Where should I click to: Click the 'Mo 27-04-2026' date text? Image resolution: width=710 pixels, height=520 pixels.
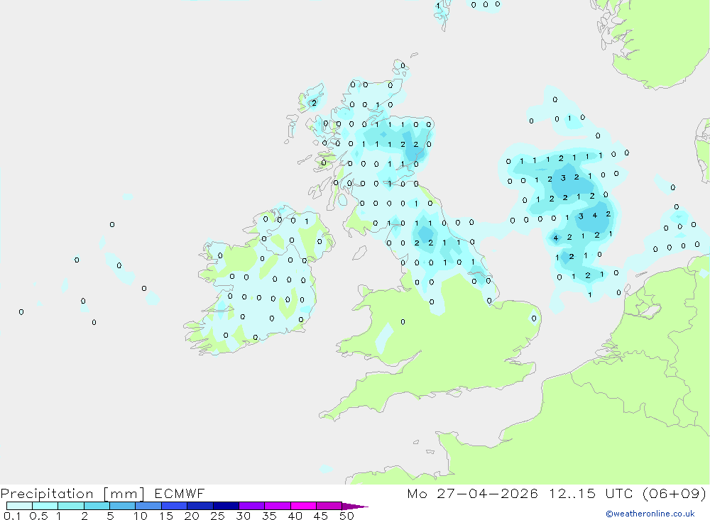(472, 494)
